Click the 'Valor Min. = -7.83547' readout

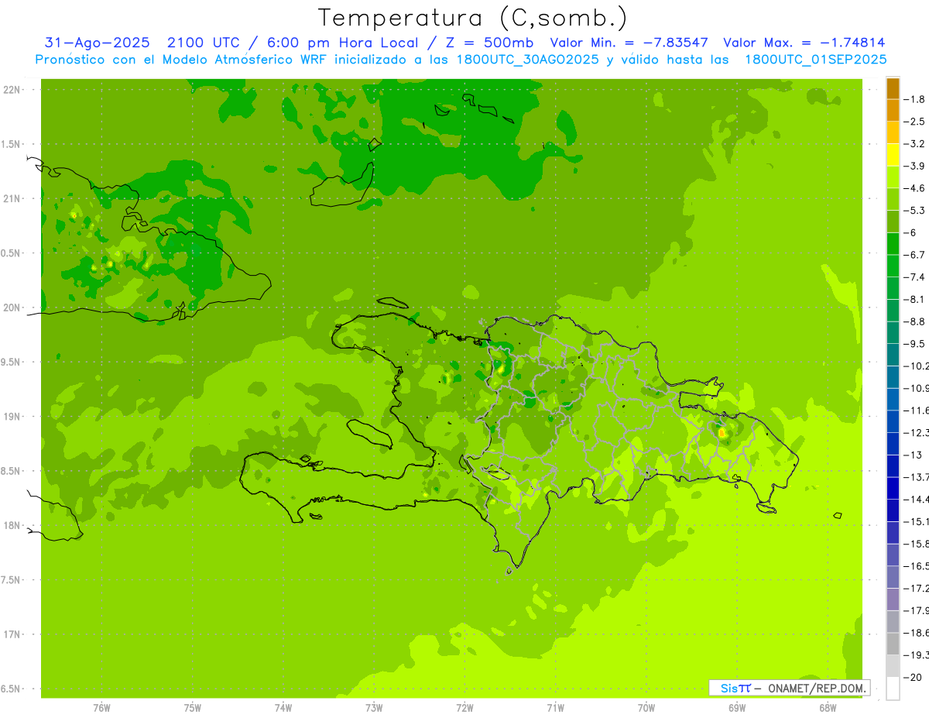pyautogui.click(x=629, y=43)
